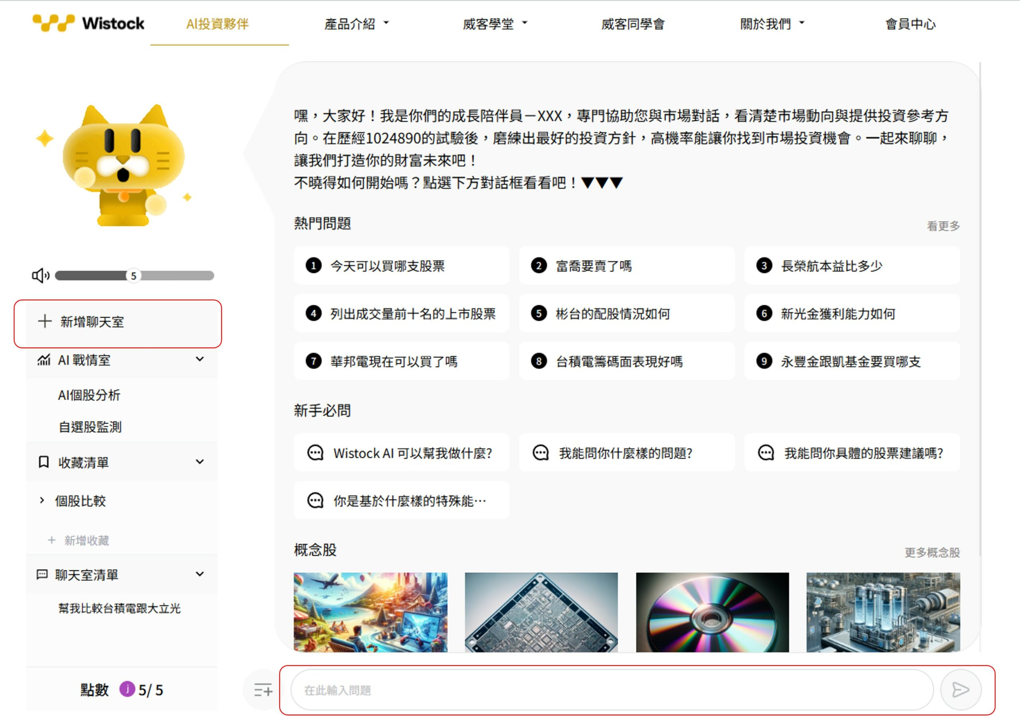Collapse the 聊天室清單 section
This screenshot has height=716, width=1020.
click(x=200, y=574)
